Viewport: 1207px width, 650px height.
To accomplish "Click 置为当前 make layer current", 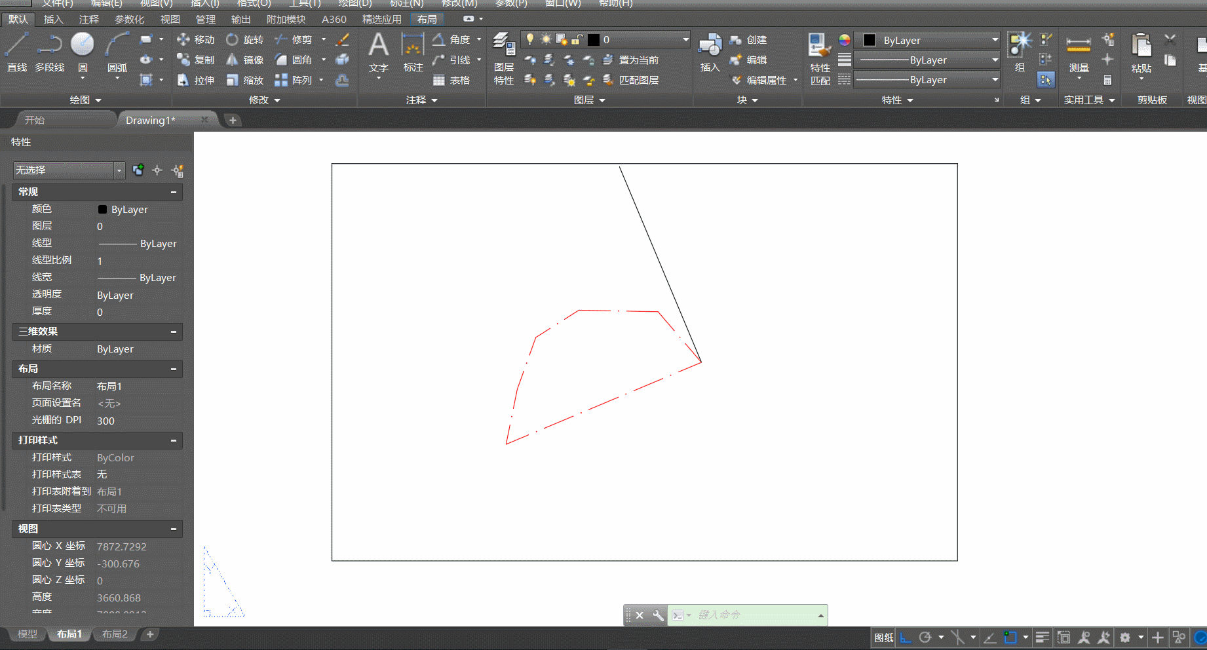I will click(x=630, y=60).
